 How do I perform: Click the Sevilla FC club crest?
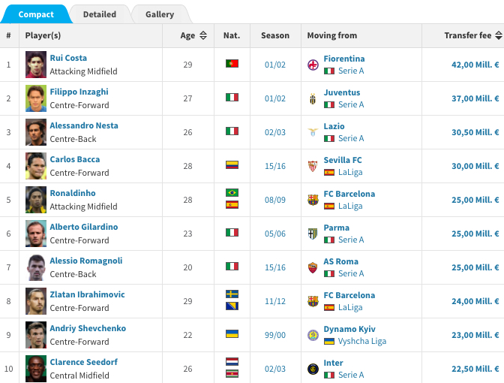(313, 166)
